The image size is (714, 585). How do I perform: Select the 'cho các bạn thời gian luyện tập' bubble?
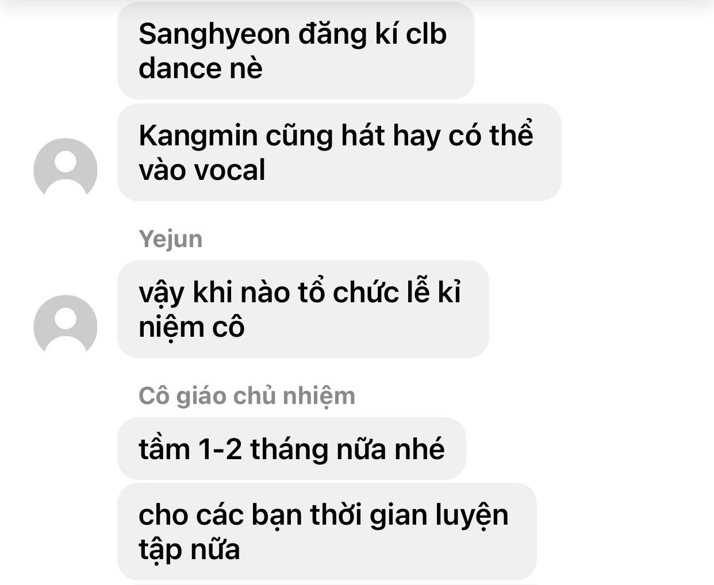tap(327, 532)
